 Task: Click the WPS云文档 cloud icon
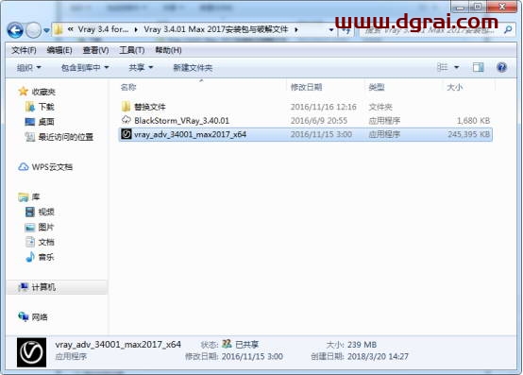click(23, 166)
